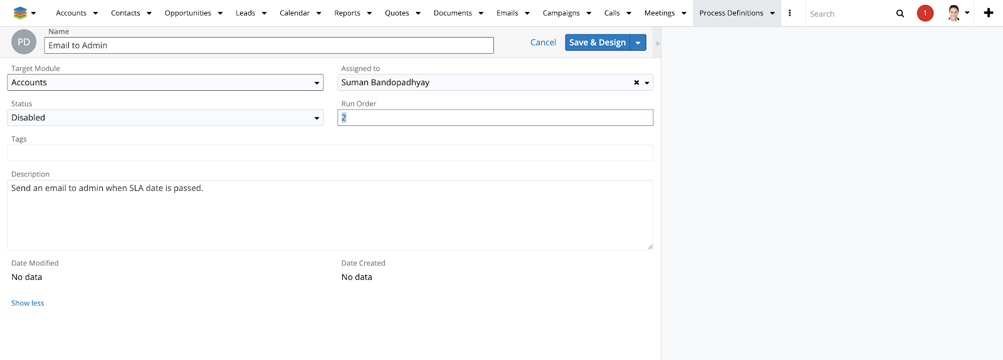Open the user profile avatar menu
This screenshot has height=360, width=1003.
coord(953,13)
